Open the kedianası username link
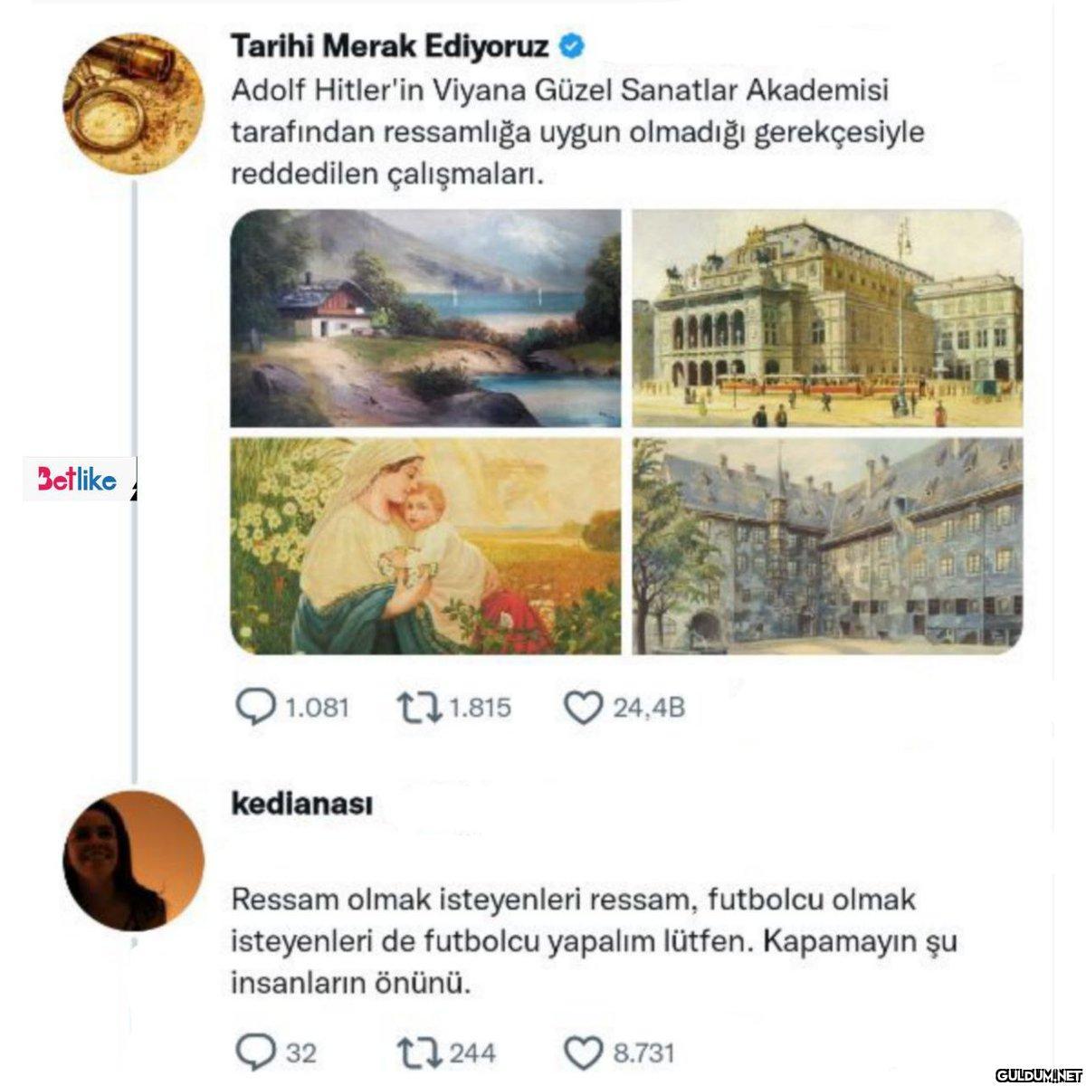This screenshot has width=1086, height=1086. [x=302, y=804]
